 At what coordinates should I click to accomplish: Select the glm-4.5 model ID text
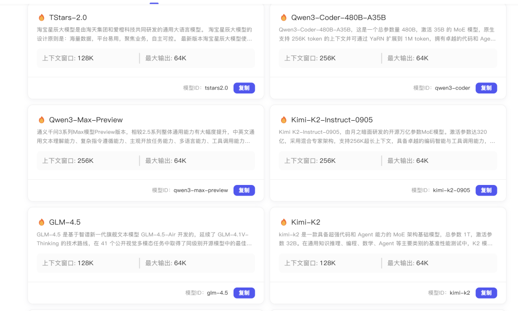(217, 293)
